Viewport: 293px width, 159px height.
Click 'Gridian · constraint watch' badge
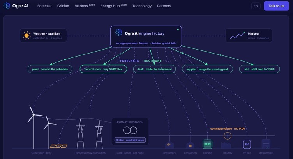(x=130, y=140)
